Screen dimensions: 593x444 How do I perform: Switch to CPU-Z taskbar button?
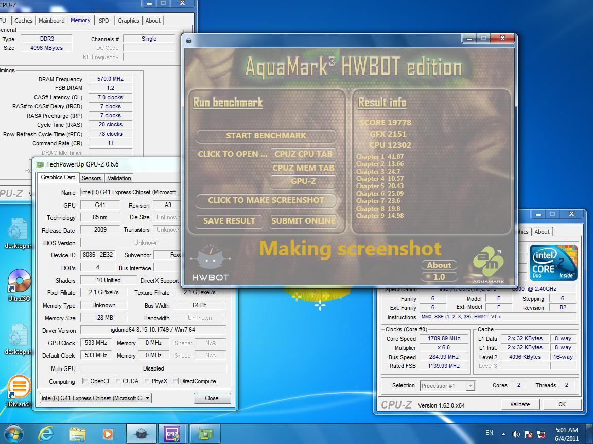pos(172,434)
